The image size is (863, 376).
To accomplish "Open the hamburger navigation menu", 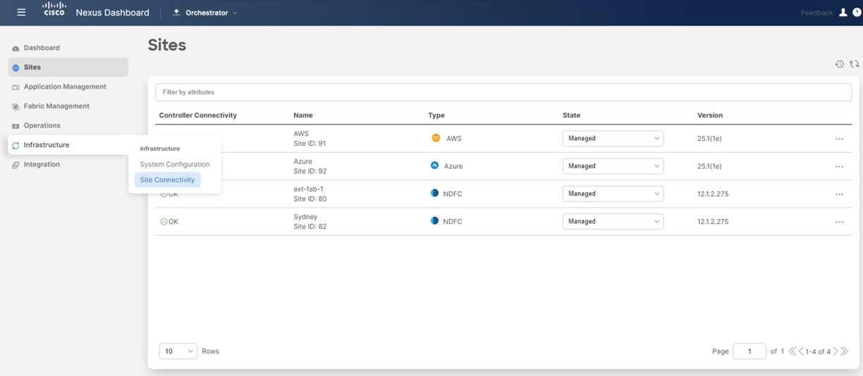I will (21, 12).
